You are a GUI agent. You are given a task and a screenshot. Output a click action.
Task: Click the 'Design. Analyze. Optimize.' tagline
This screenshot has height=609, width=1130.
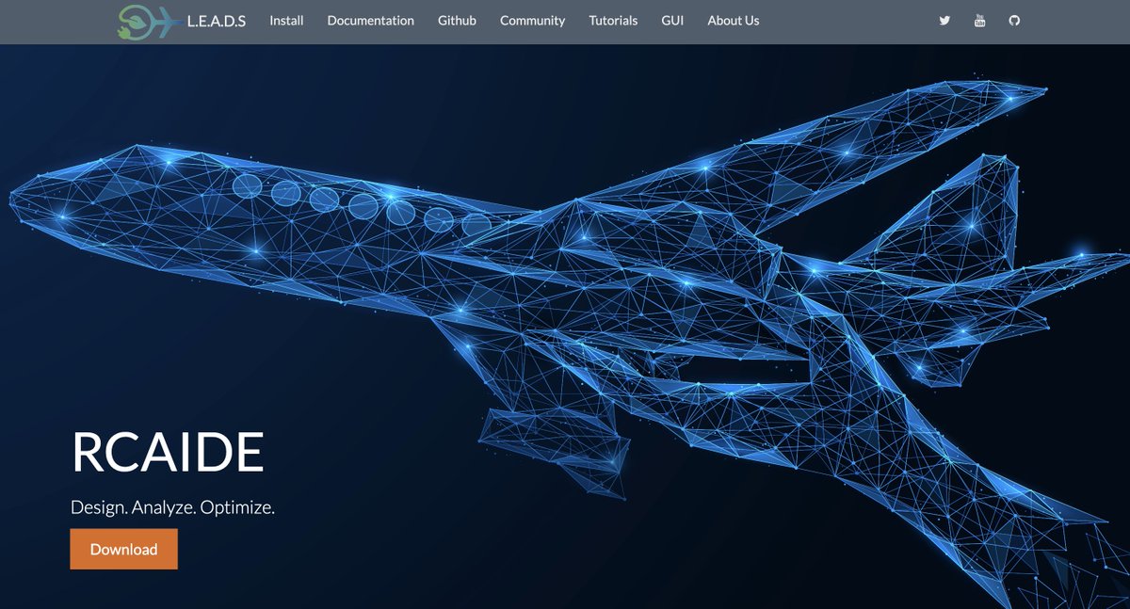[172, 507]
